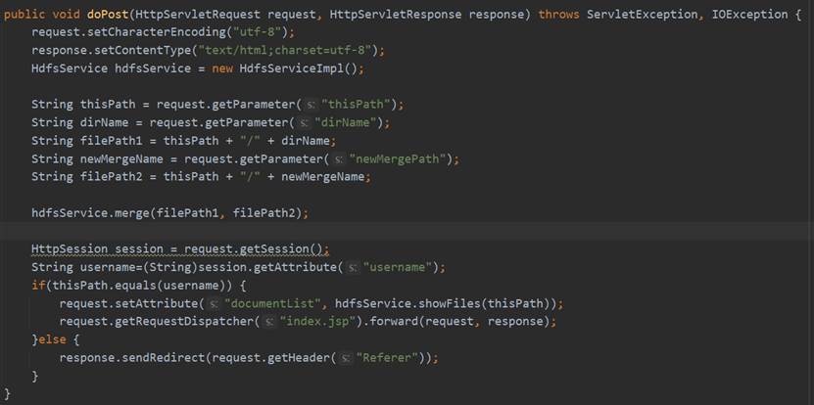
Task: Click HttpServletRequest parameter type
Action: point(197,15)
